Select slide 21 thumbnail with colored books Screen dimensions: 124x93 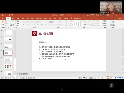(x=8, y=66)
